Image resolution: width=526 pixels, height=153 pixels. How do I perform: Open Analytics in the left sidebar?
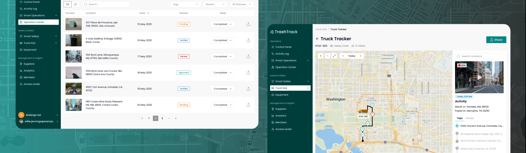coord(29,71)
